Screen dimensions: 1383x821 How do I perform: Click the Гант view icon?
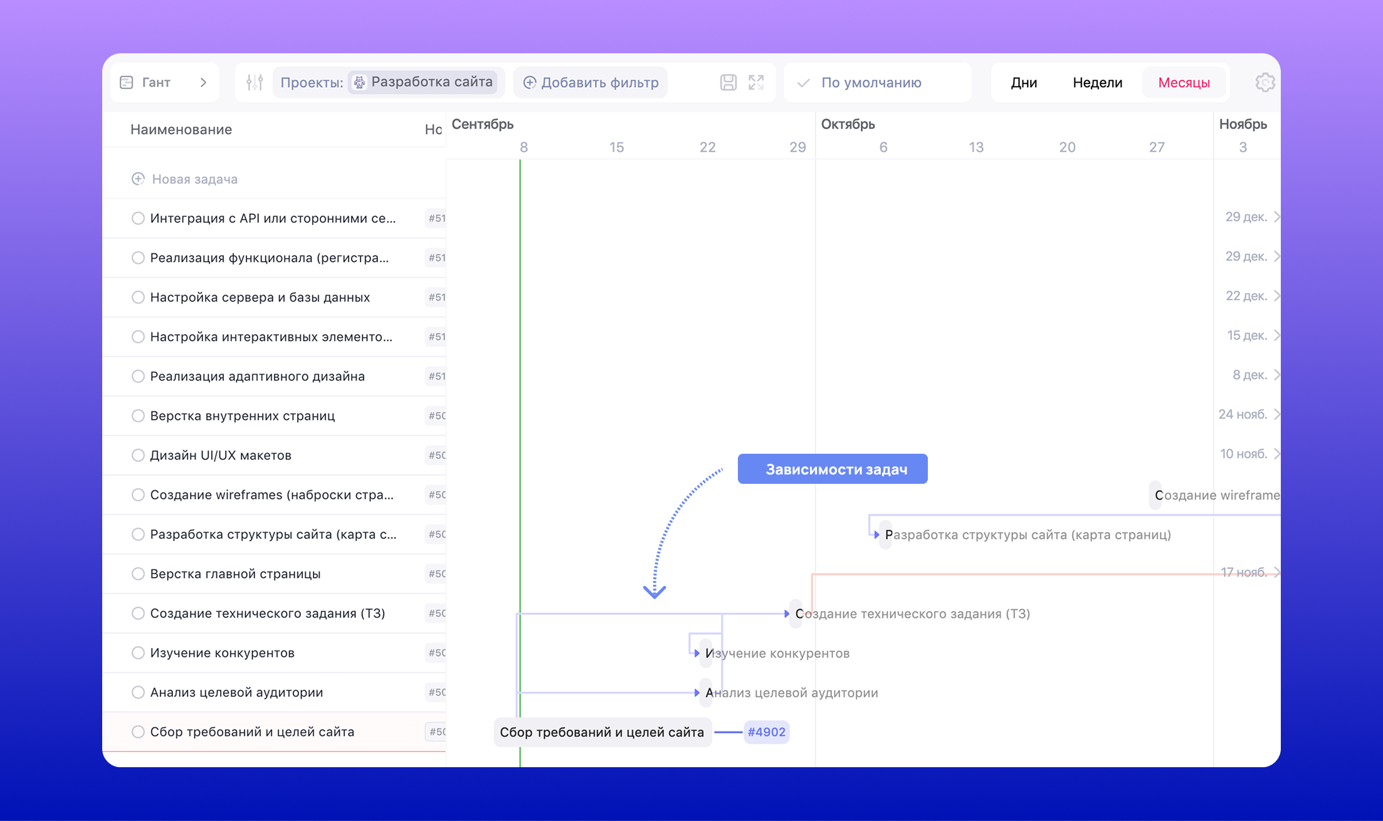click(x=127, y=82)
